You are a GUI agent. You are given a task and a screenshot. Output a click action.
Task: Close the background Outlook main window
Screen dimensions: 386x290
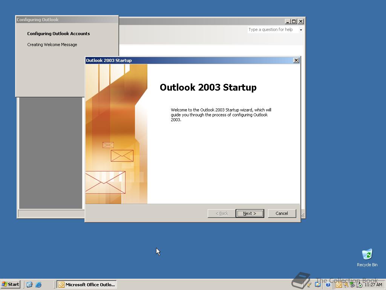[300, 22]
